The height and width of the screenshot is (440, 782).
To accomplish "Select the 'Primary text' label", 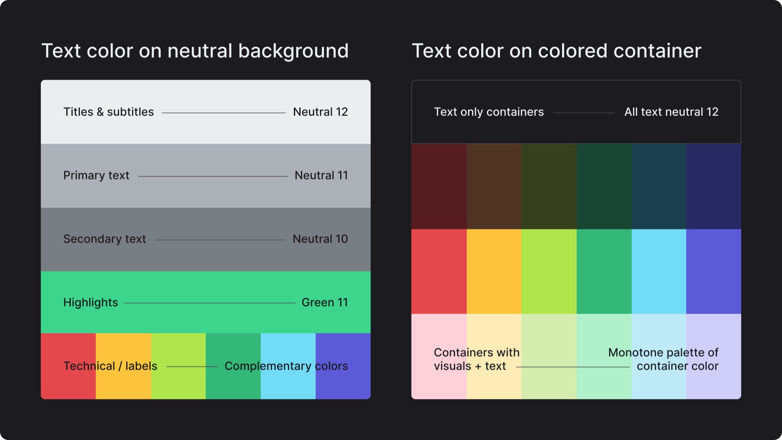I will pos(96,175).
